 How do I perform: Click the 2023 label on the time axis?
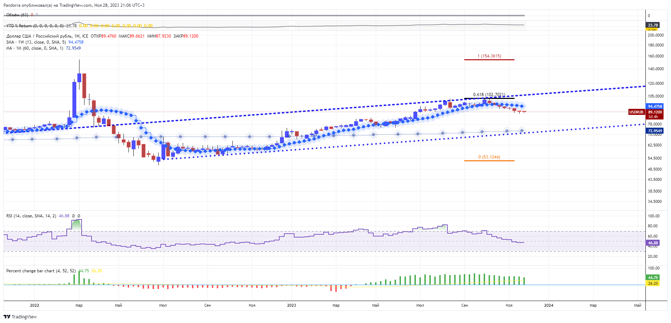[x=291, y=305]
